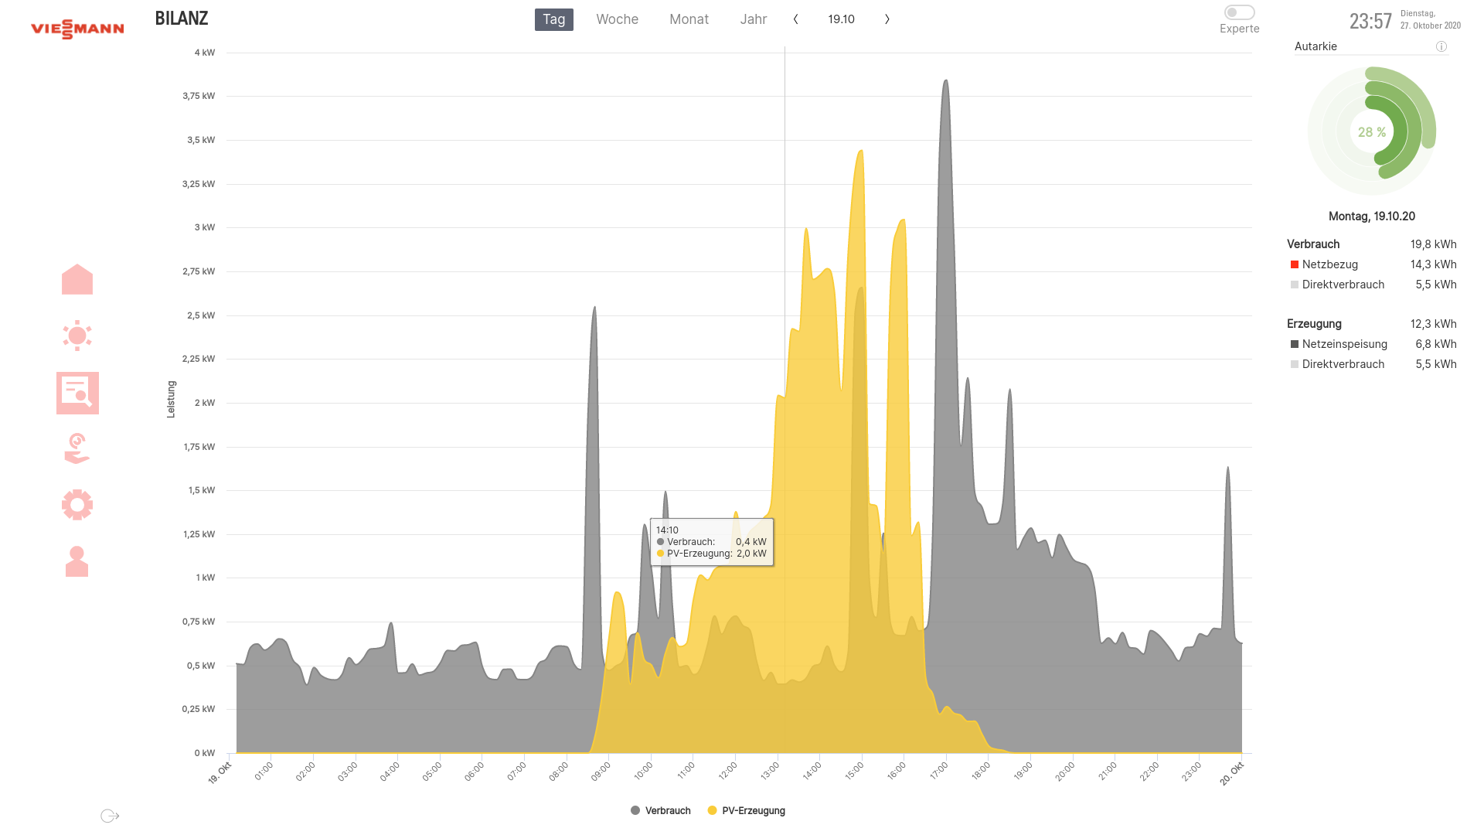
Task: Toggle Verbrauch series in chart legend
Action: (x=661, y=810)
